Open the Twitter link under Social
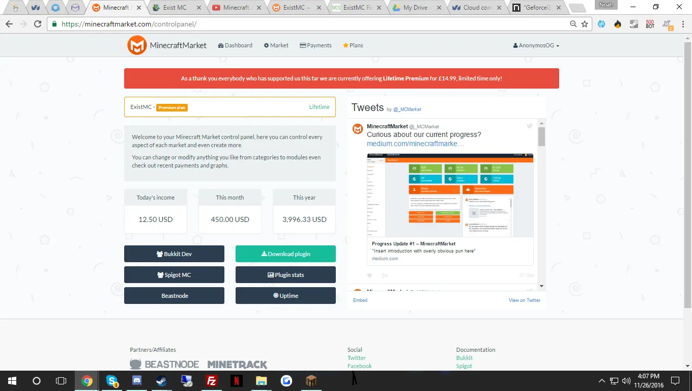Screen dimensions: 692x391 [x=356, y=358]
